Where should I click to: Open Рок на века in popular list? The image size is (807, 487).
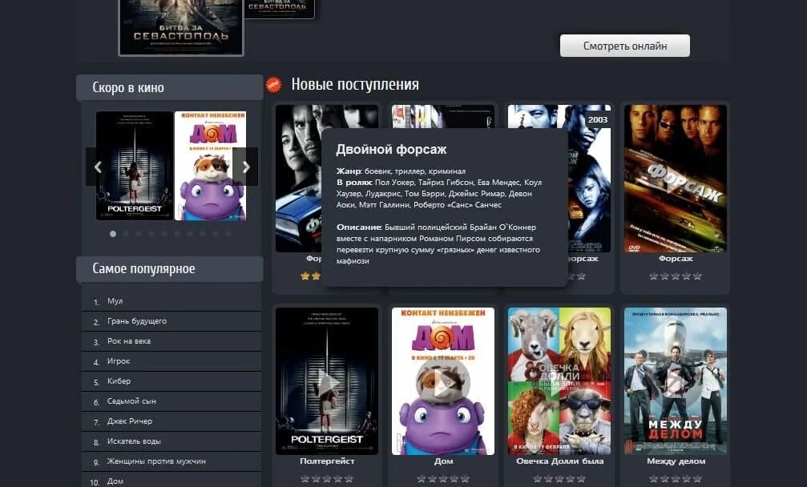click(129, 341)
